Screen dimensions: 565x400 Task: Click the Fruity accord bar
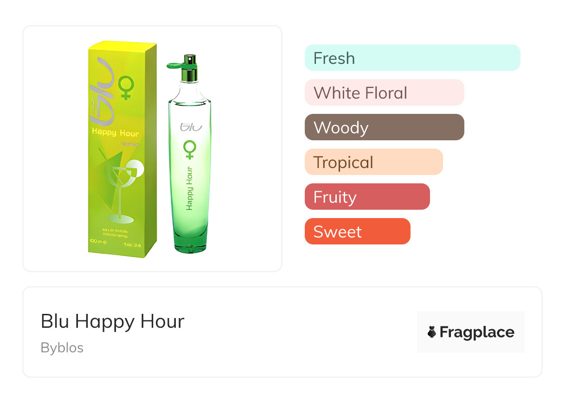pyautogui.click(x=367, y=197)
